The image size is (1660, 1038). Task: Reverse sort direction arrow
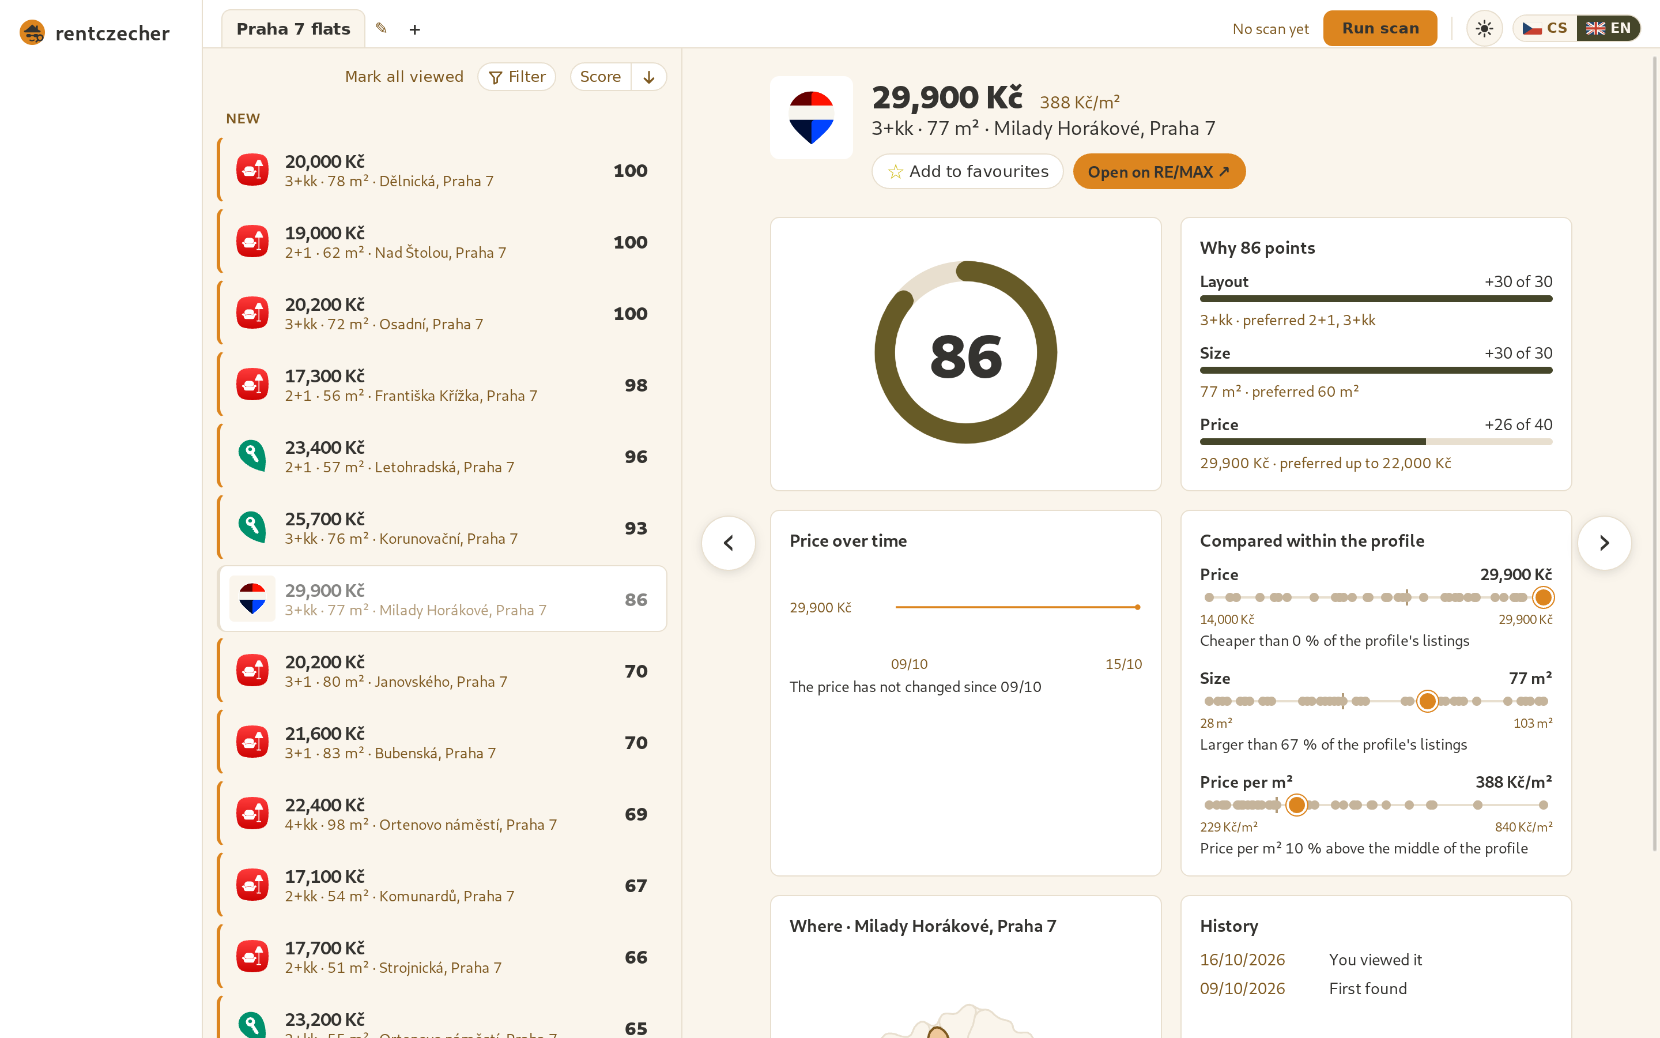pyautogui.click(x=648, y=77)
